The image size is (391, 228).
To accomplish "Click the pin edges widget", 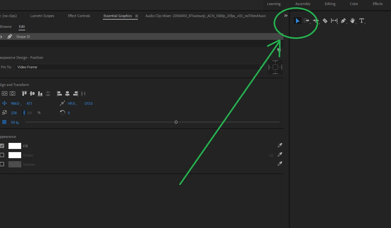I will point(275,67).
